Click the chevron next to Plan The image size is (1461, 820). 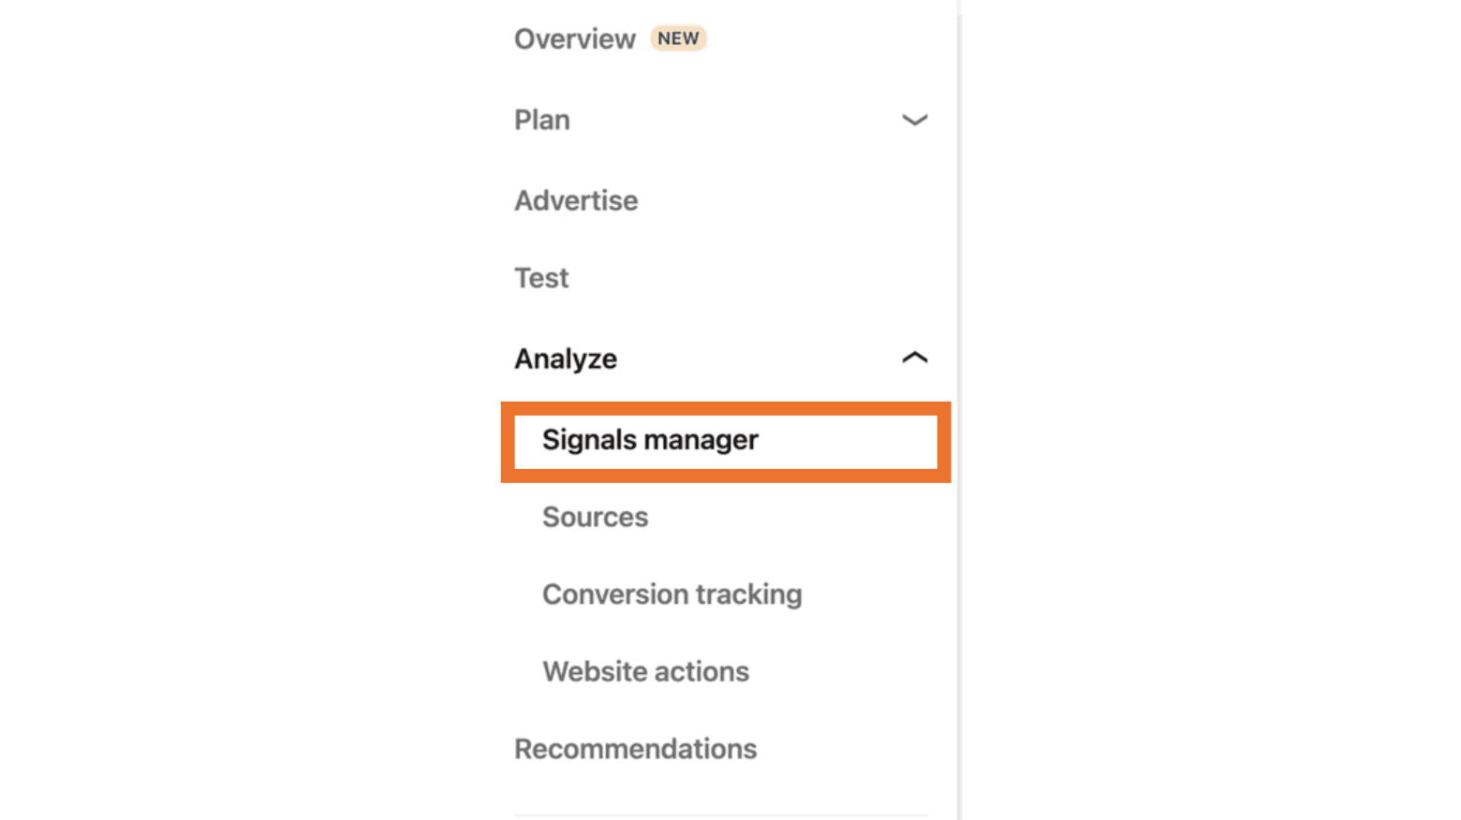click(x=915, y=120)
